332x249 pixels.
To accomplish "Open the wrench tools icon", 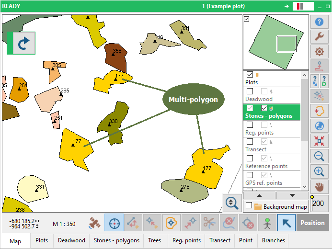I will coord(319,37).
